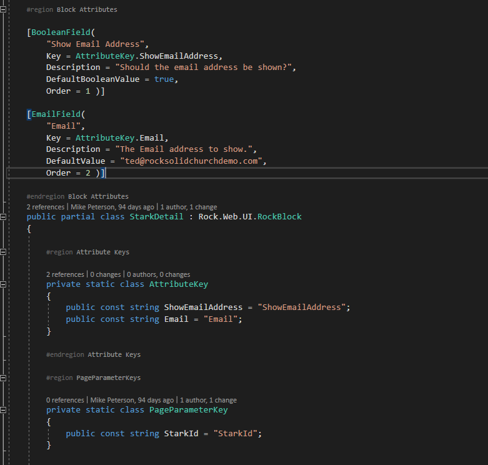The height and width of the screenshot is (465, 488).
Task: Collapse the Attribute Keys region
Action: pyautogui.click(x=2, y=252)
